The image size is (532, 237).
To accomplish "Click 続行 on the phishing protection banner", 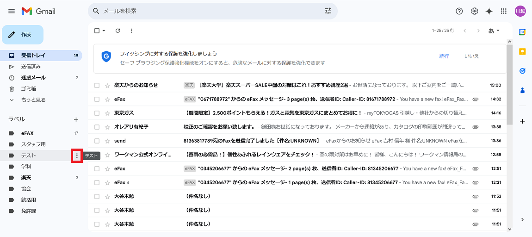I will [444, 56].
